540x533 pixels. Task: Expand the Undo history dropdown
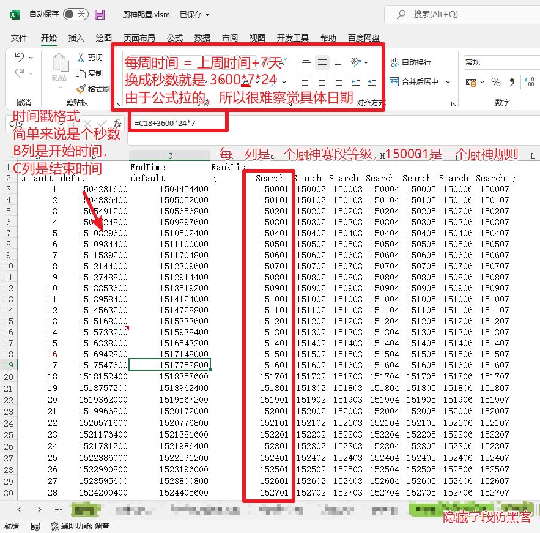(31, 58)
